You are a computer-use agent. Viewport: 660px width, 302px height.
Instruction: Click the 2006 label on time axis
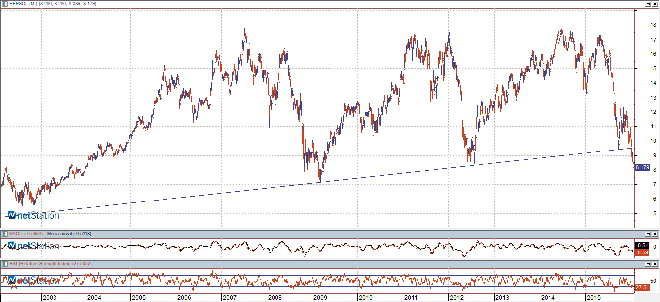click(184, 297)
